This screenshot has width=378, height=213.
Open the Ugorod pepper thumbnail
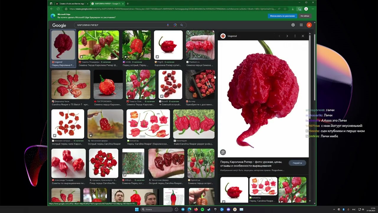pos(63,45)
